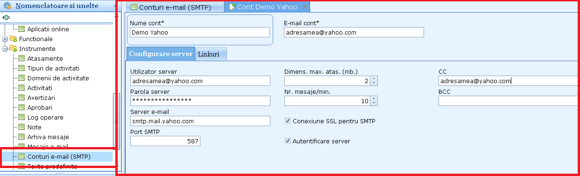The height and width of the screenshot is (176, 580).
Task: Expand the Functionale tree node
Action: pos(5,39)
